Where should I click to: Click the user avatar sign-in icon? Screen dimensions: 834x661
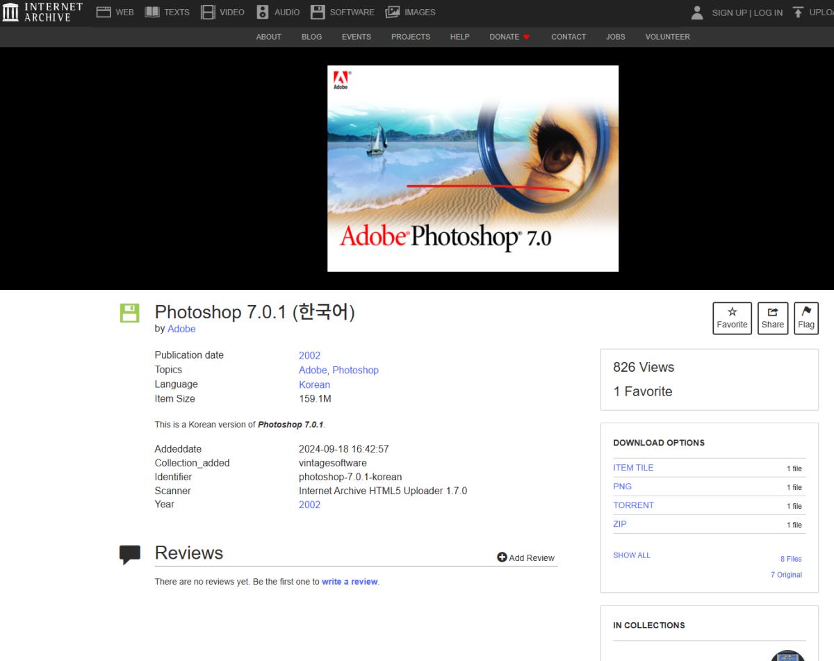(x=697, y=12)
